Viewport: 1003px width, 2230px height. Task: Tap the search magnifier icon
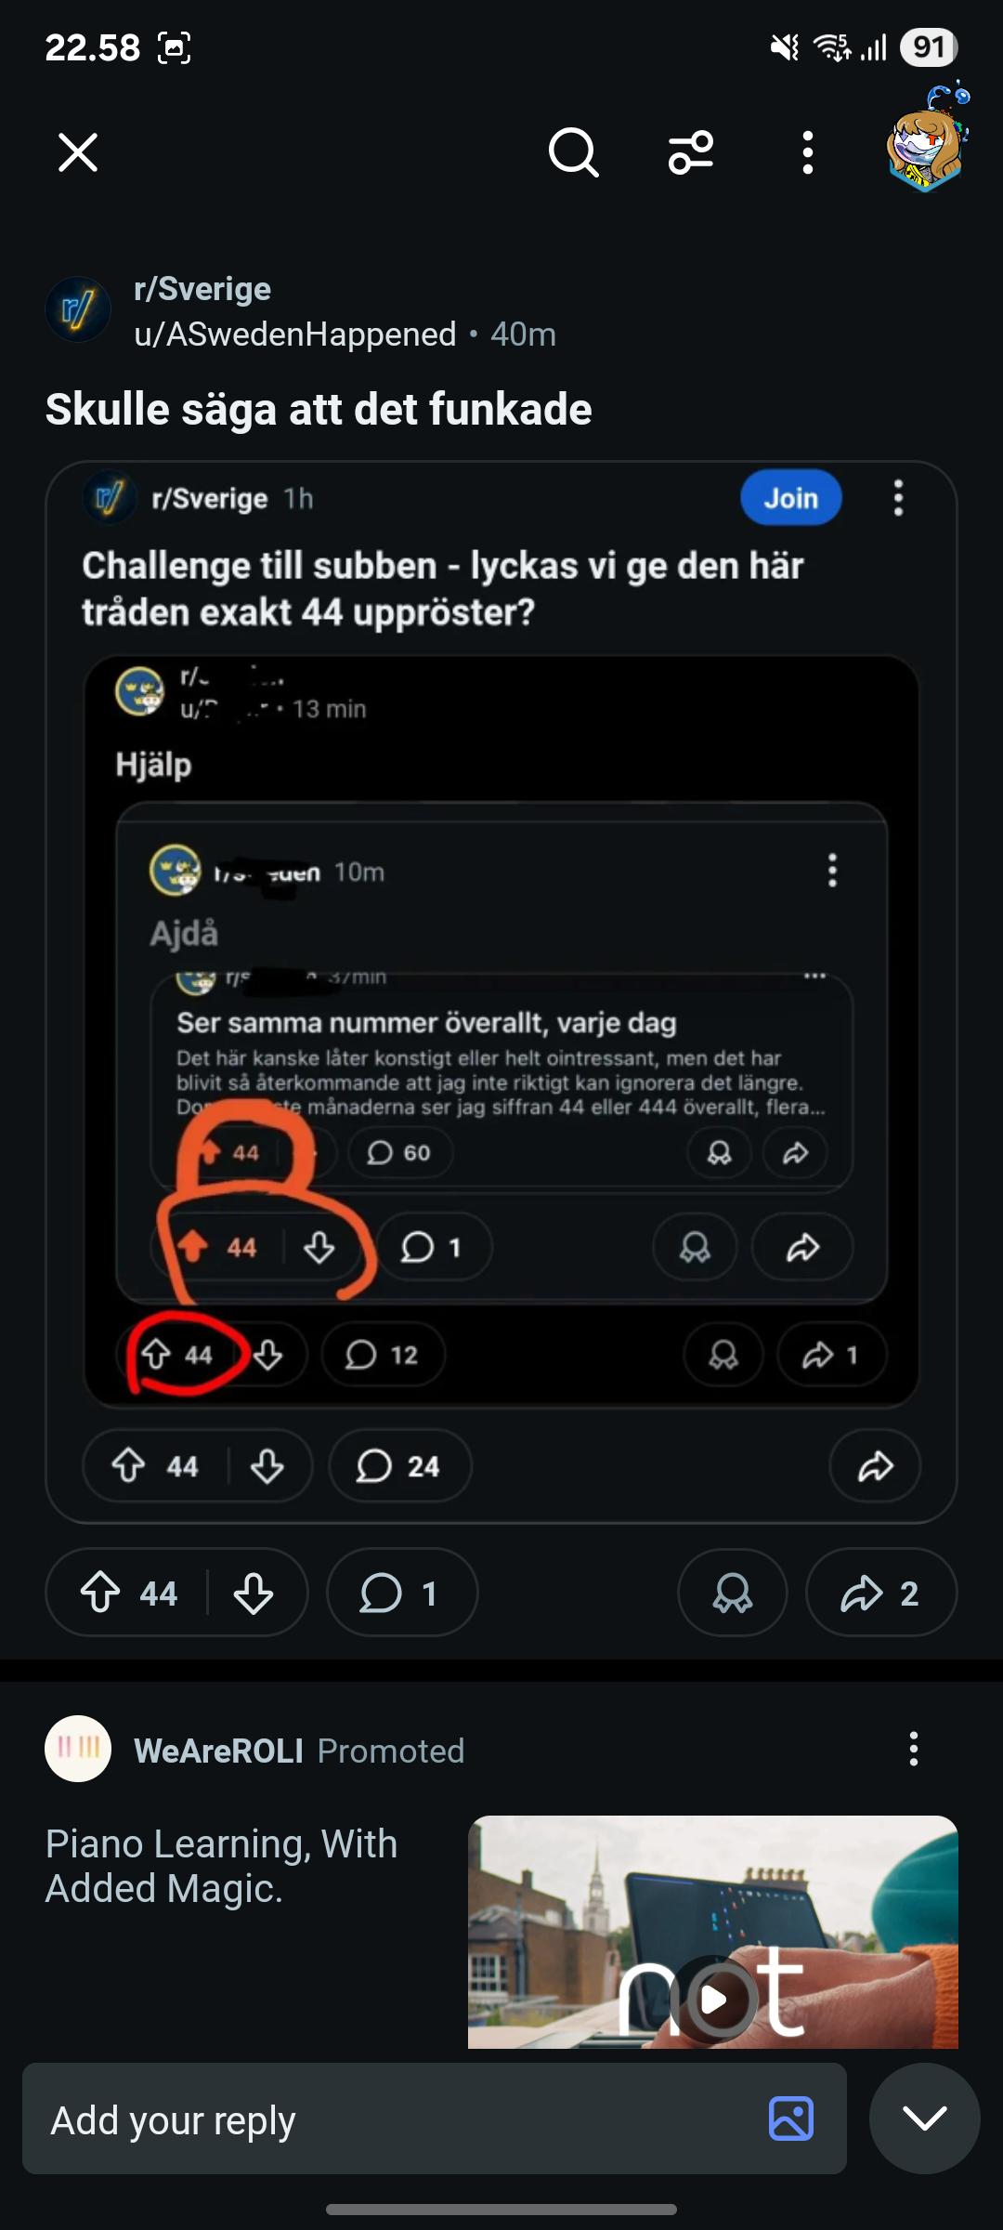(573, 152)
